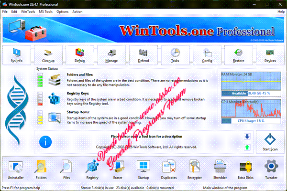Click the Startup manager icon

click(143, 170)
